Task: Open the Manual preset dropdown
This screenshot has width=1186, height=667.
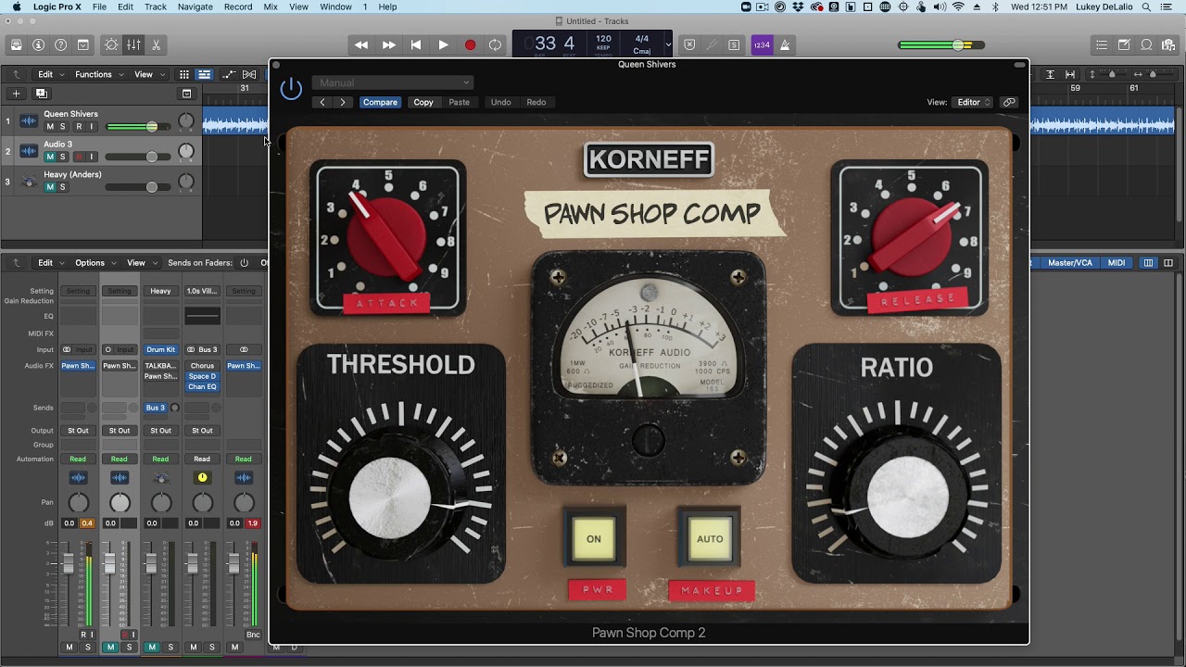Action: (393, 82)
